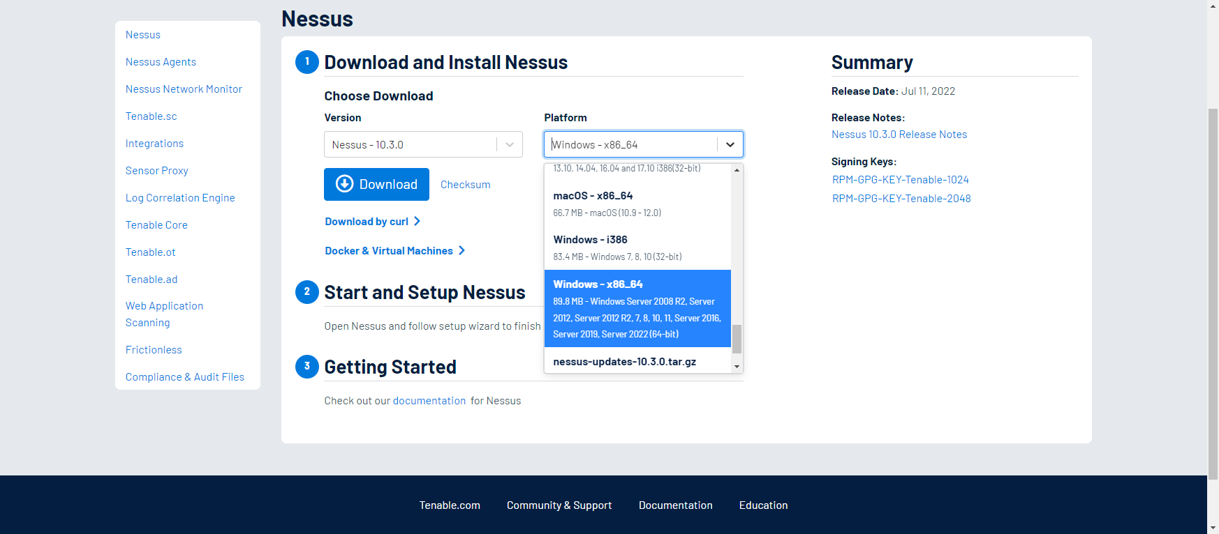Click the platform list scroll-down arrow
The height and width of the screenshot is (534, 1219).
[737, 367]
